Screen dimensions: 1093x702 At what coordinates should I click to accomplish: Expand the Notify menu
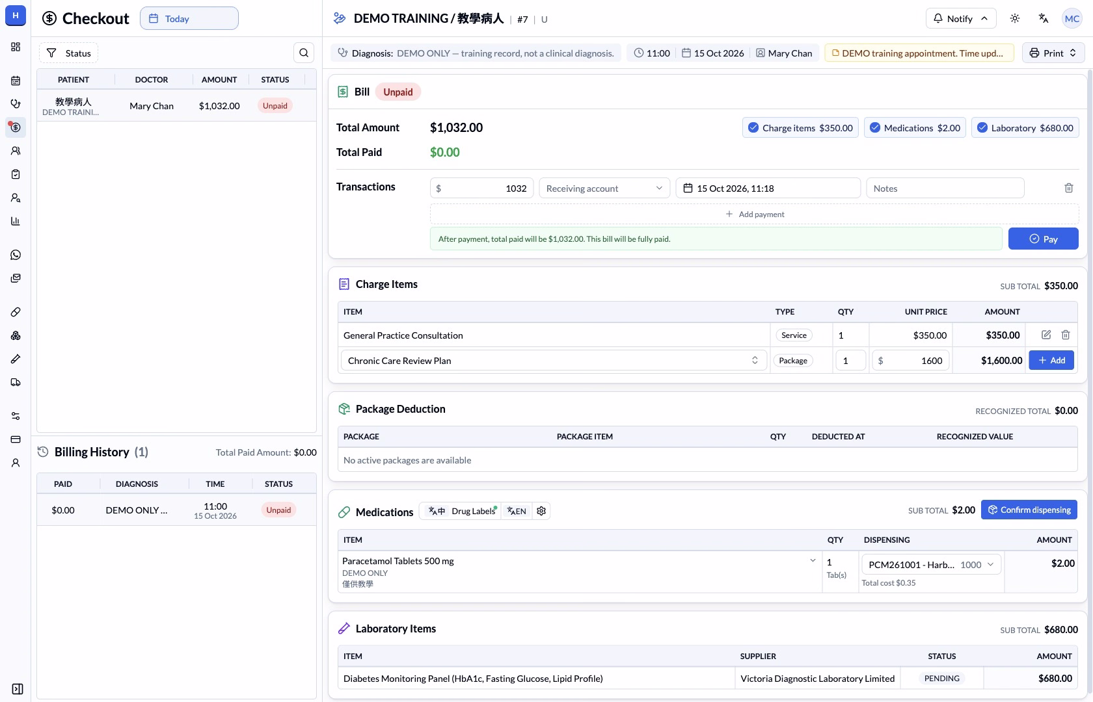960,18
